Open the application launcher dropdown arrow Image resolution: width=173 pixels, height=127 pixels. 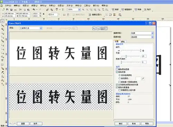point(60,10)
